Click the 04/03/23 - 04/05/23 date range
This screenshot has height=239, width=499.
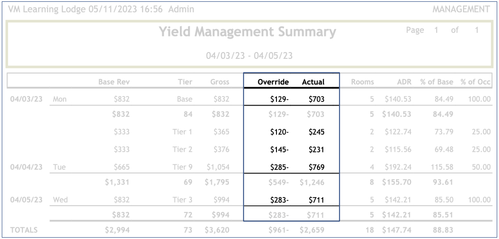click(249, 56)
